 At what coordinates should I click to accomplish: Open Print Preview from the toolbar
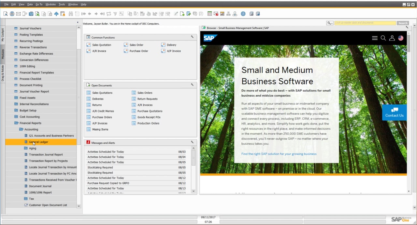coord(6,14)
